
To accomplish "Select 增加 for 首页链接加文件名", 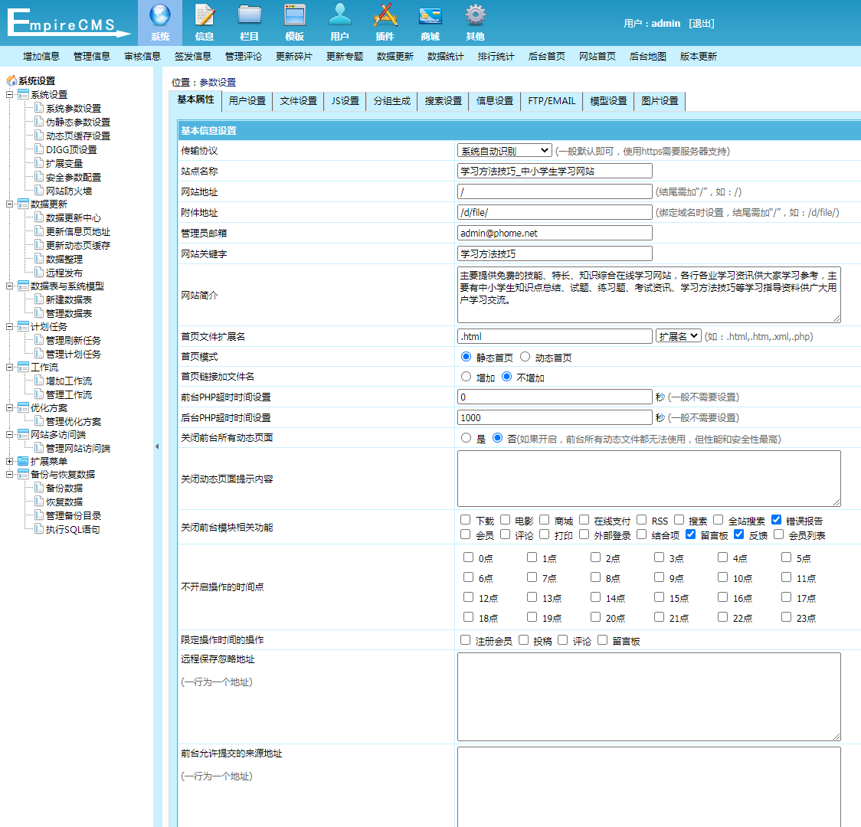I will [467, 377].
